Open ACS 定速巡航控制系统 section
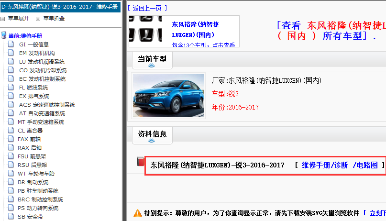This screenshot has width=386, height=221. 47,105
